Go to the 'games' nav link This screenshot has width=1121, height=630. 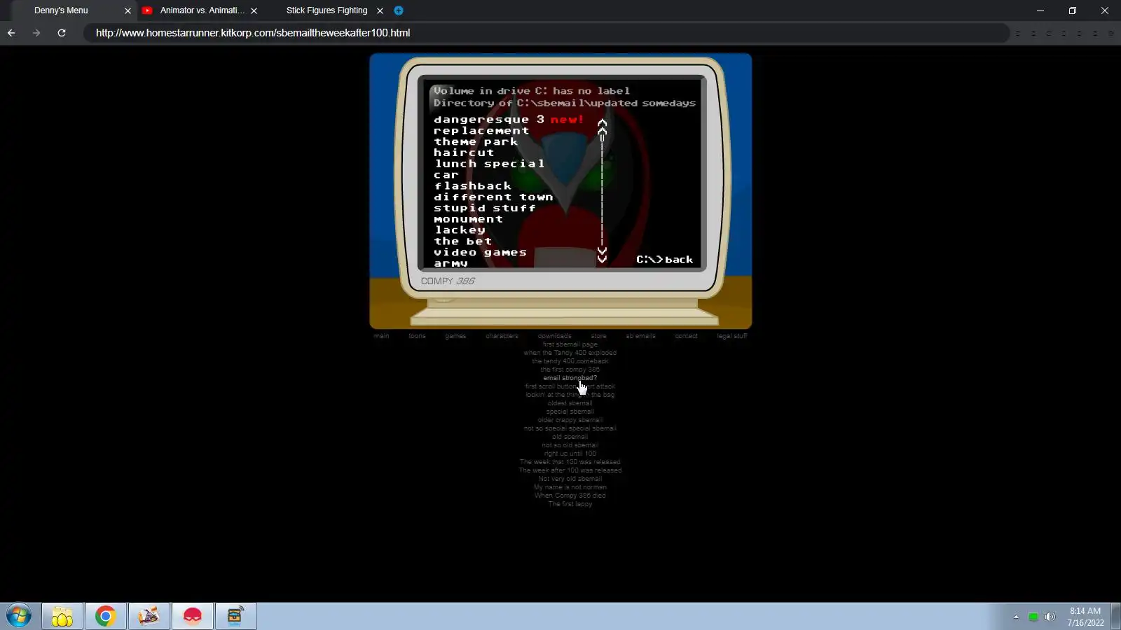coord(455,336)
